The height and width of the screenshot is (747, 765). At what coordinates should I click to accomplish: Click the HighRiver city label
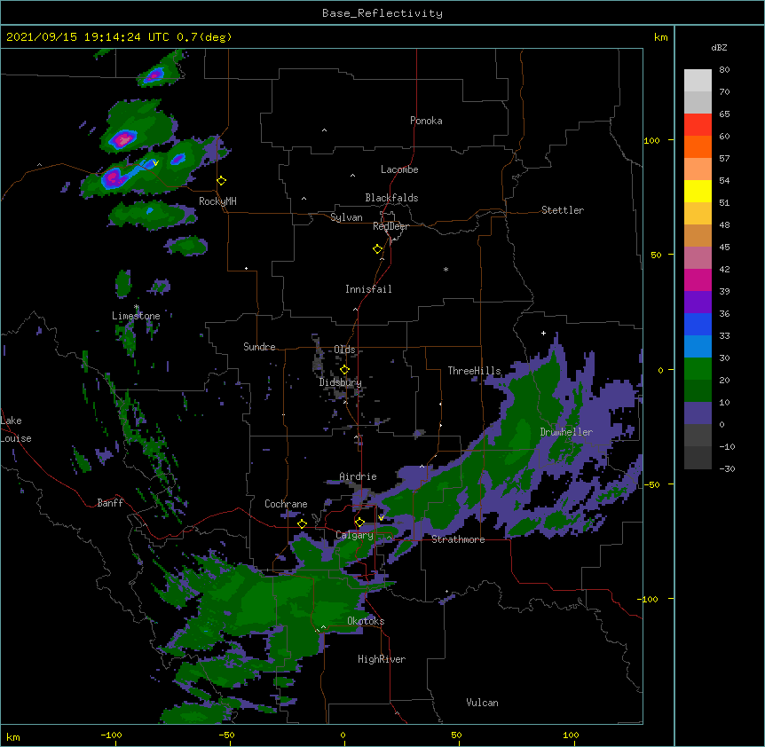click(x=382, y=659)
